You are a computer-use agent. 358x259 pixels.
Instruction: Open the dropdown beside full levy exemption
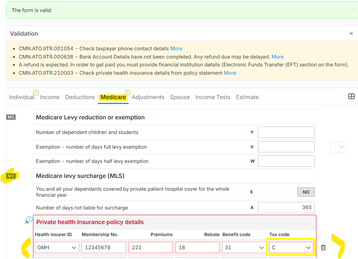(338, 147)
